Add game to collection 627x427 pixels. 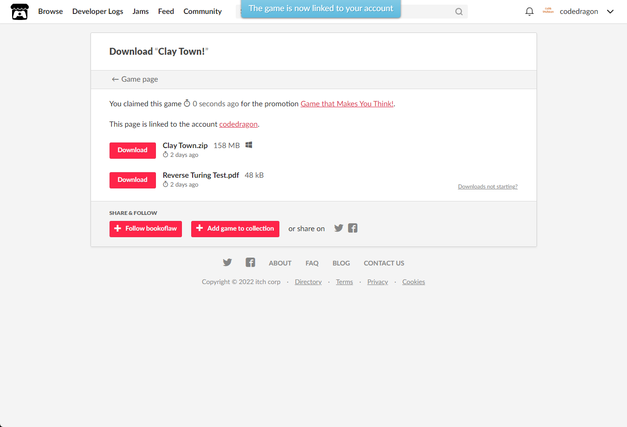point(235,229)
